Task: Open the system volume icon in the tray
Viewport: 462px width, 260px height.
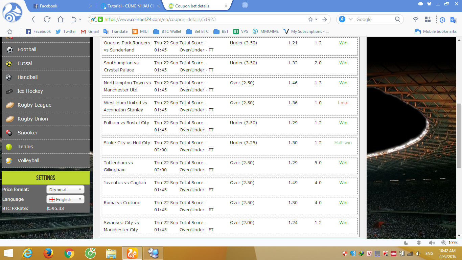Action: pyautogui.click(x=418, y=254)
